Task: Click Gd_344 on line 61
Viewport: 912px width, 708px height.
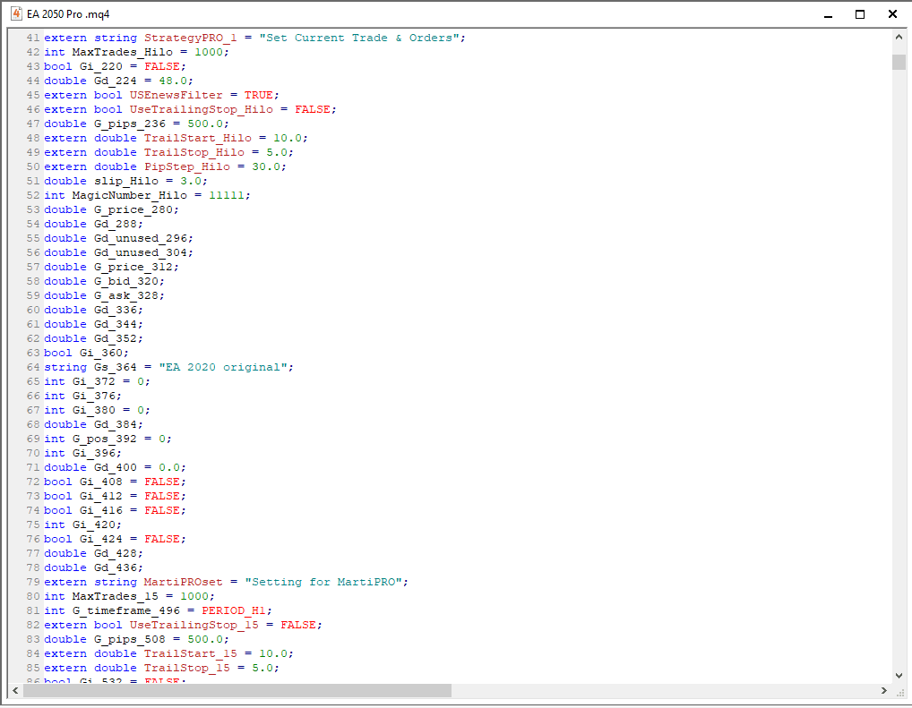Action: pos(116,324)
